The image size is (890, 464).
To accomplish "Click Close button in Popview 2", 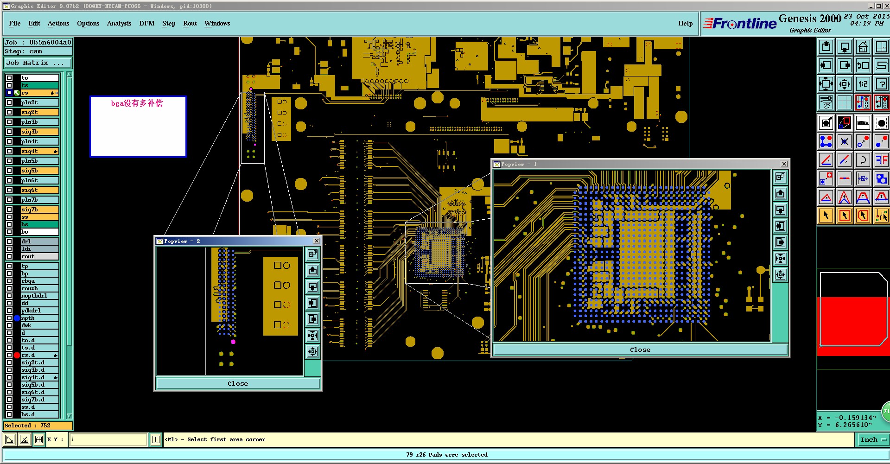I will [238, 383].
